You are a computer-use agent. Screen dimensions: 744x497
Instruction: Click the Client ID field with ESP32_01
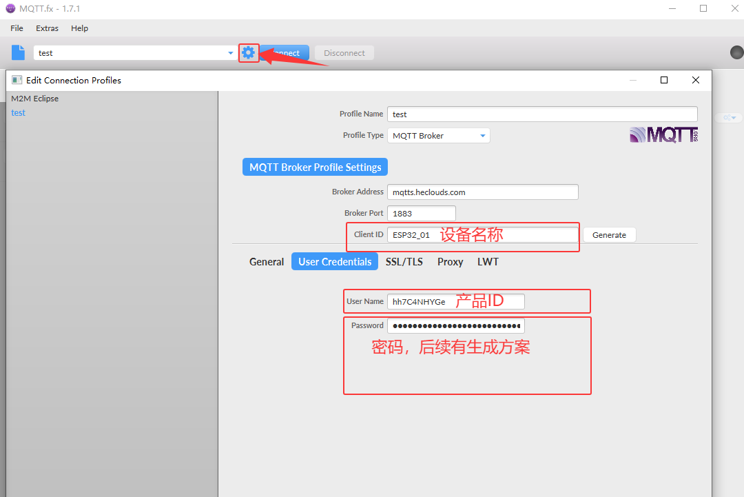tap(482, 235)
